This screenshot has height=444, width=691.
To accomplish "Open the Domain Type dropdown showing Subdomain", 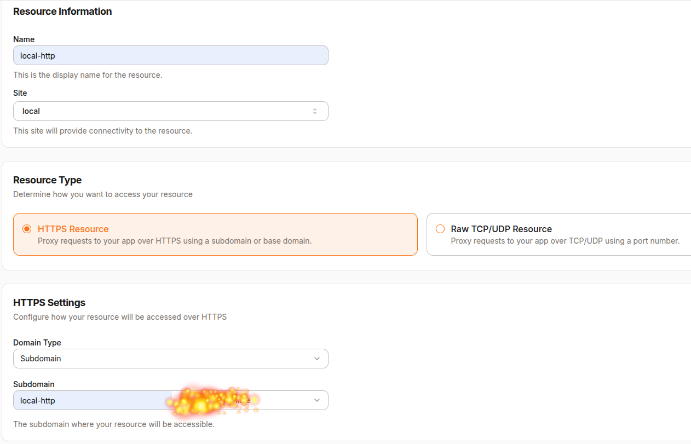I will (x=171, y=359).
